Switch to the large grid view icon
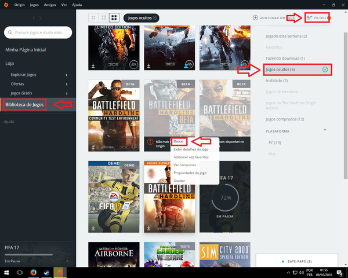The width and height of the screenshot is (348, 278). (x=114, y=18)
